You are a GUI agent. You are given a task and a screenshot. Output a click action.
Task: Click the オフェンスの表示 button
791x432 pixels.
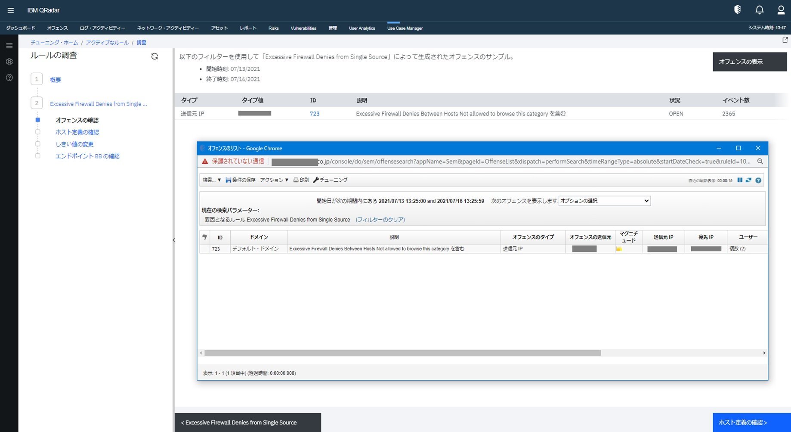(750, 62)
